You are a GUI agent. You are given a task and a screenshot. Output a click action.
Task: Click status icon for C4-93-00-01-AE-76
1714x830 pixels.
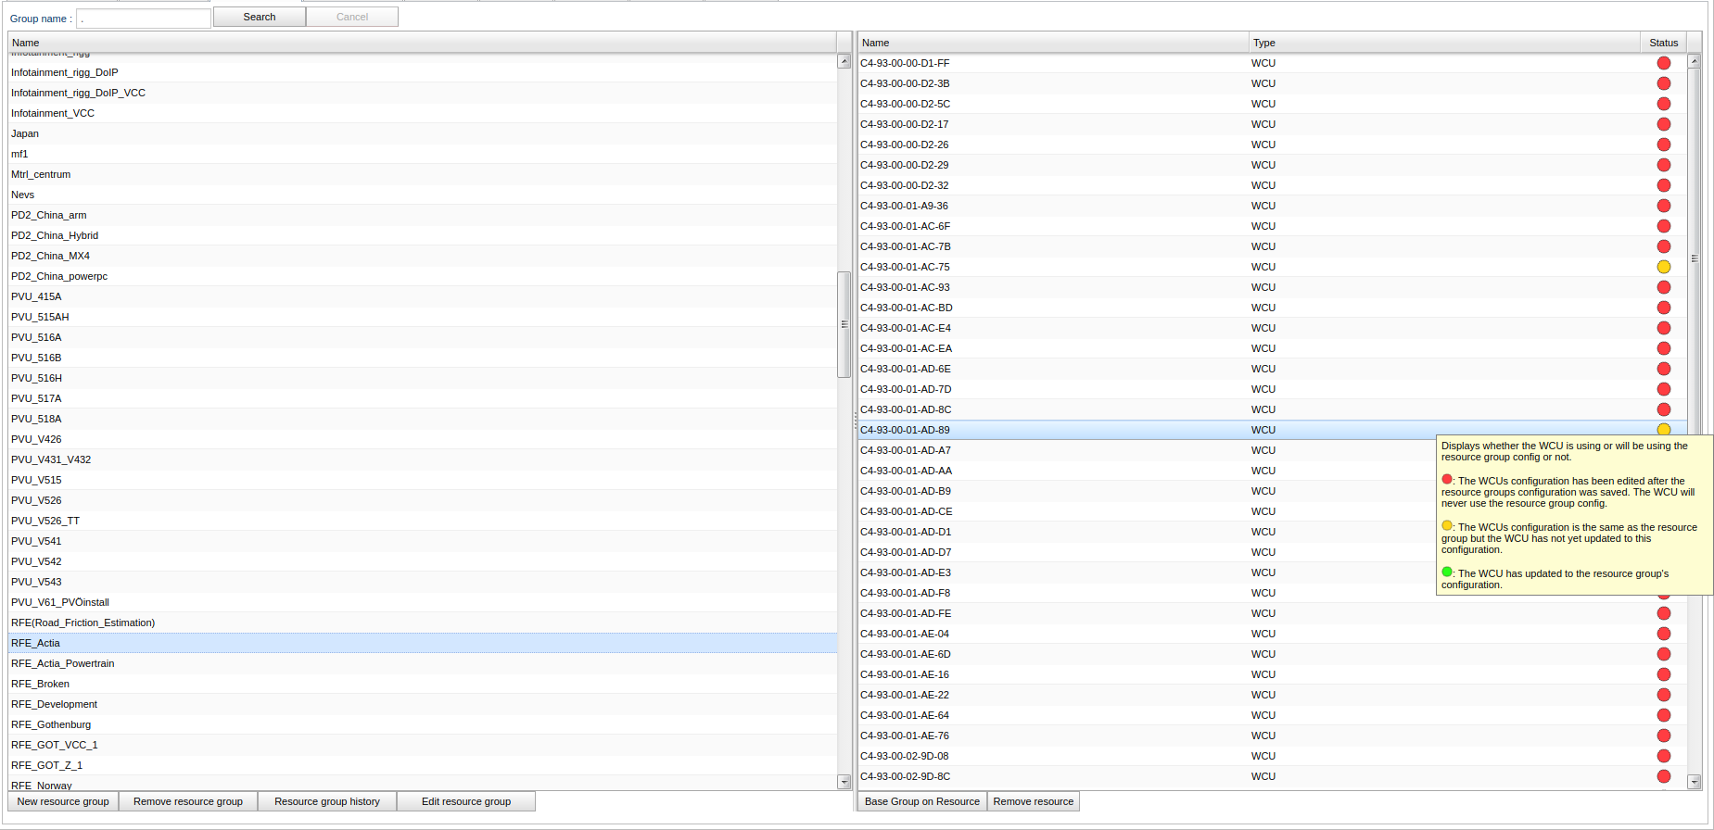(x=1663, y=736)
